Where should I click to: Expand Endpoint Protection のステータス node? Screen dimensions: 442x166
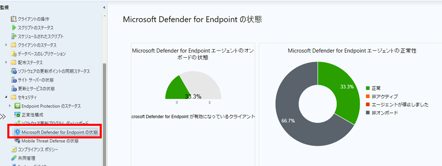click(x=10, y=106)
